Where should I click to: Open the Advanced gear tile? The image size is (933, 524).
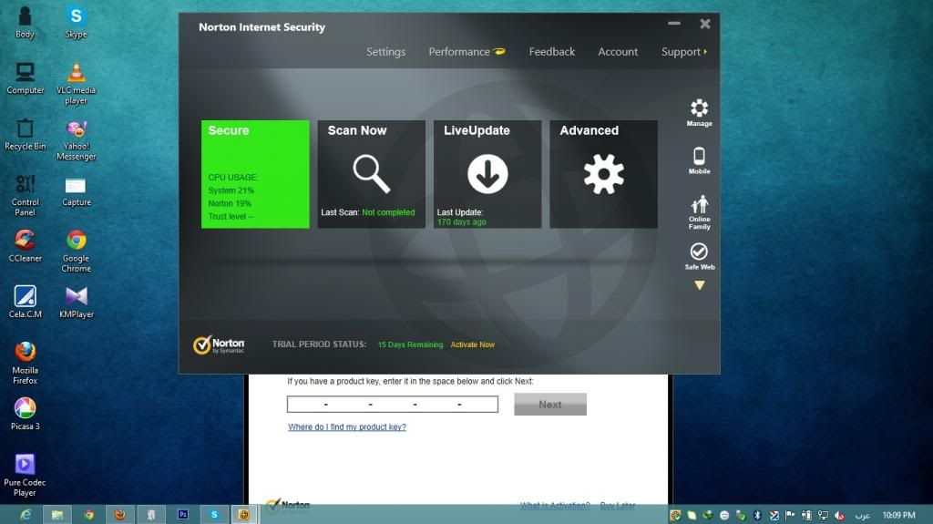click(603, 174)
